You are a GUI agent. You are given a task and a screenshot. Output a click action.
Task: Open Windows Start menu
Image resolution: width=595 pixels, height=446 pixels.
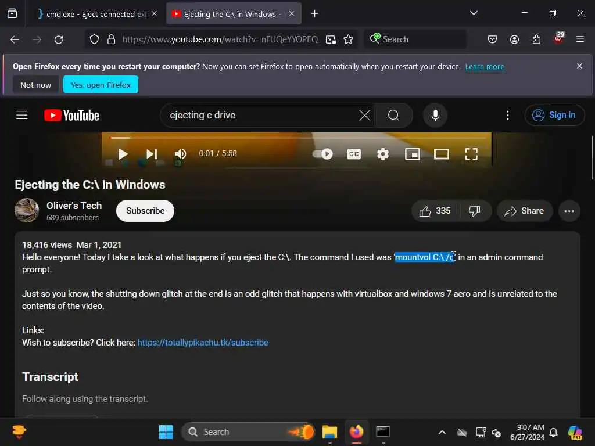point(166,432)
